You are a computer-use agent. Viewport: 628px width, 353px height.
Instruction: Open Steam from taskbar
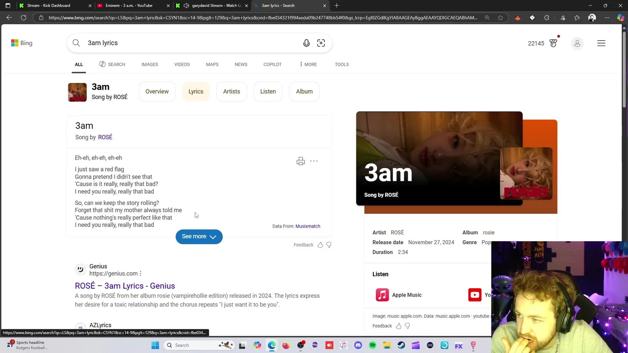click(x=401, y=345)
